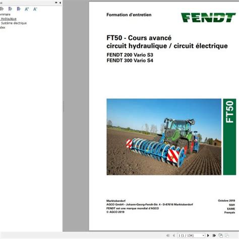Increase the bookmark text size with A+
This screenshot has width=239, height=239.
tap(27, 9)
